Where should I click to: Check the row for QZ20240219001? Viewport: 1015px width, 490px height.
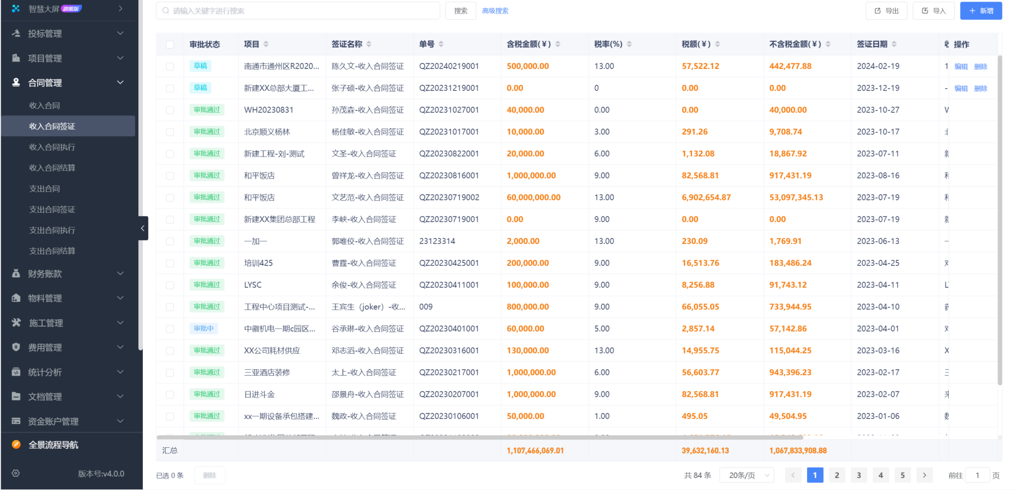pyautogui.click(x=170, y=66)
